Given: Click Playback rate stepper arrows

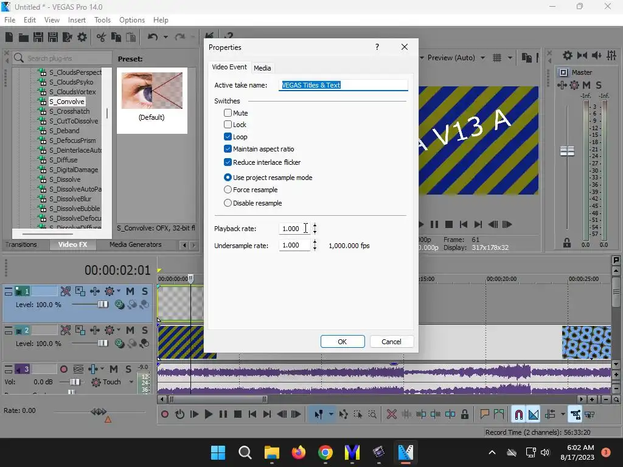Looking at the screenshot, I should [x=315, y=229].
